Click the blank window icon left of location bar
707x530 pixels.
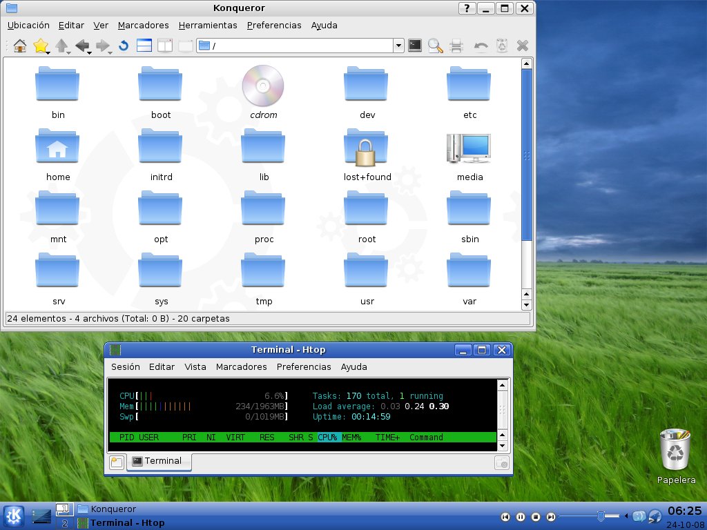[x=186, y=46]
